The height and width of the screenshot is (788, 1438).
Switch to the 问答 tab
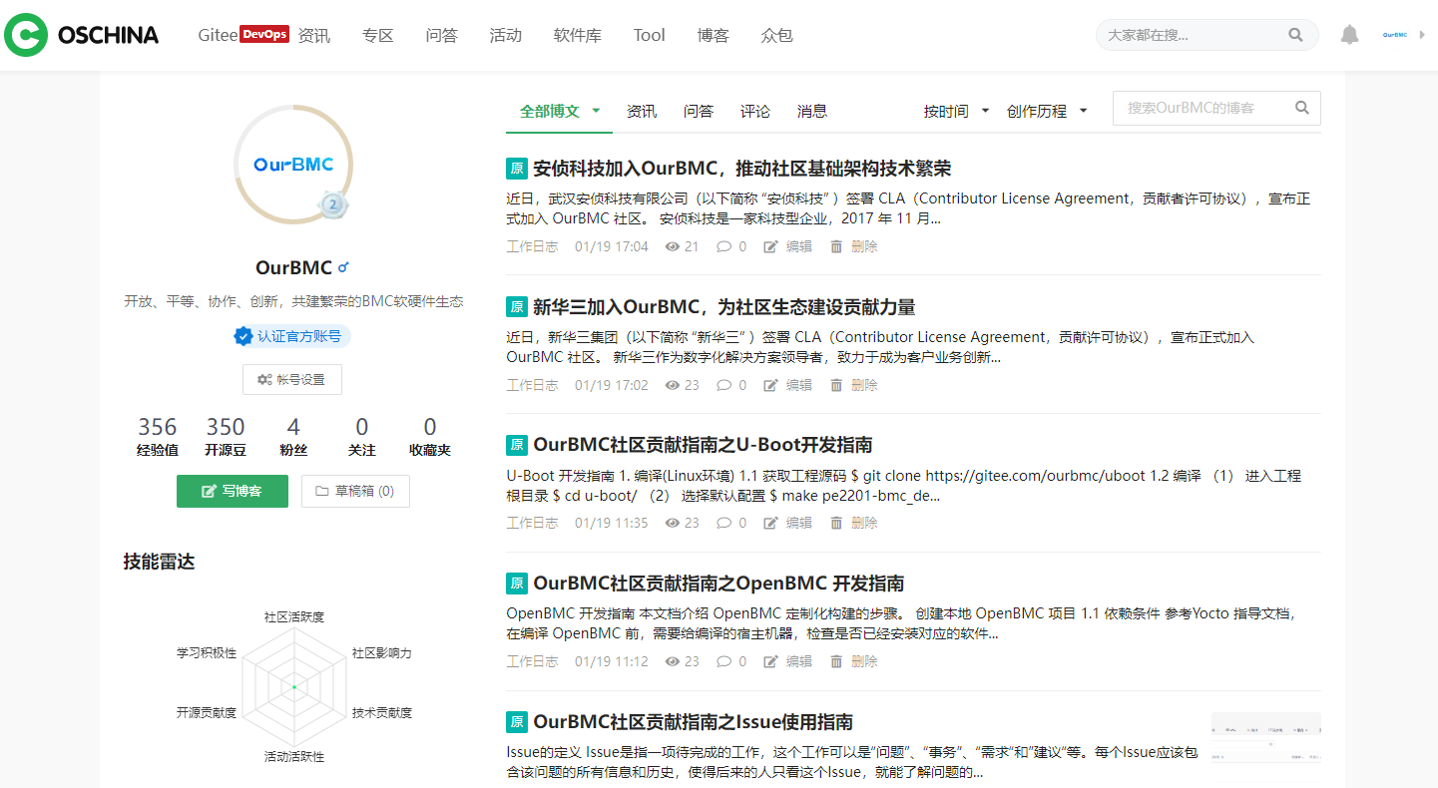tap(699, 111)
